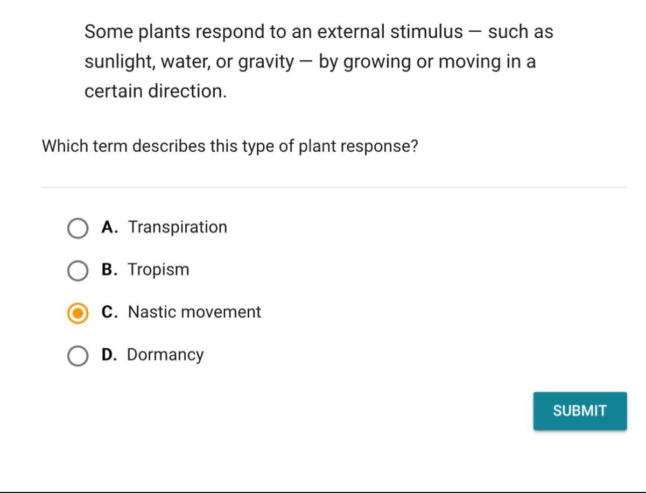Click the passage line starting 'sunlight, water, or gravity'
The image size is (646, 493).
click(310, 62)
